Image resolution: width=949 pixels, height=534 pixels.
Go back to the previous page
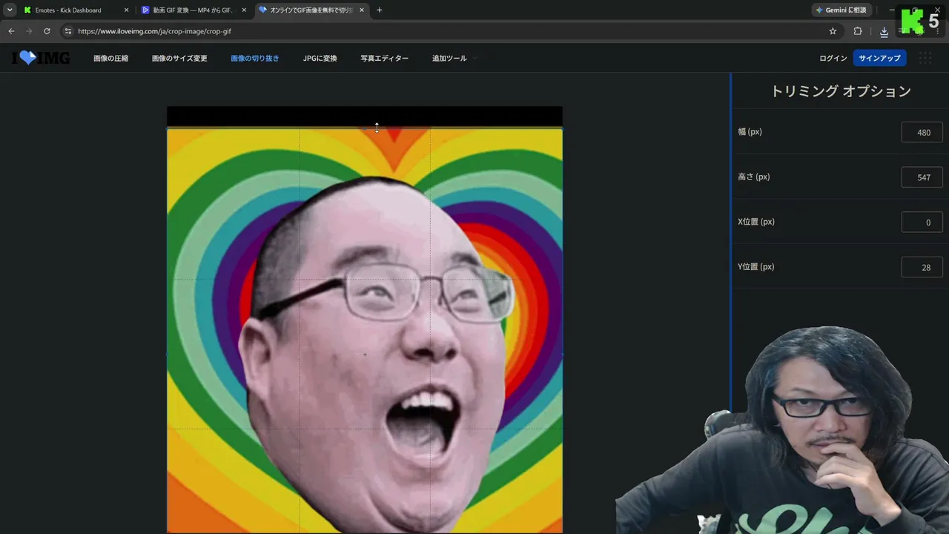[x=11, y=31]
